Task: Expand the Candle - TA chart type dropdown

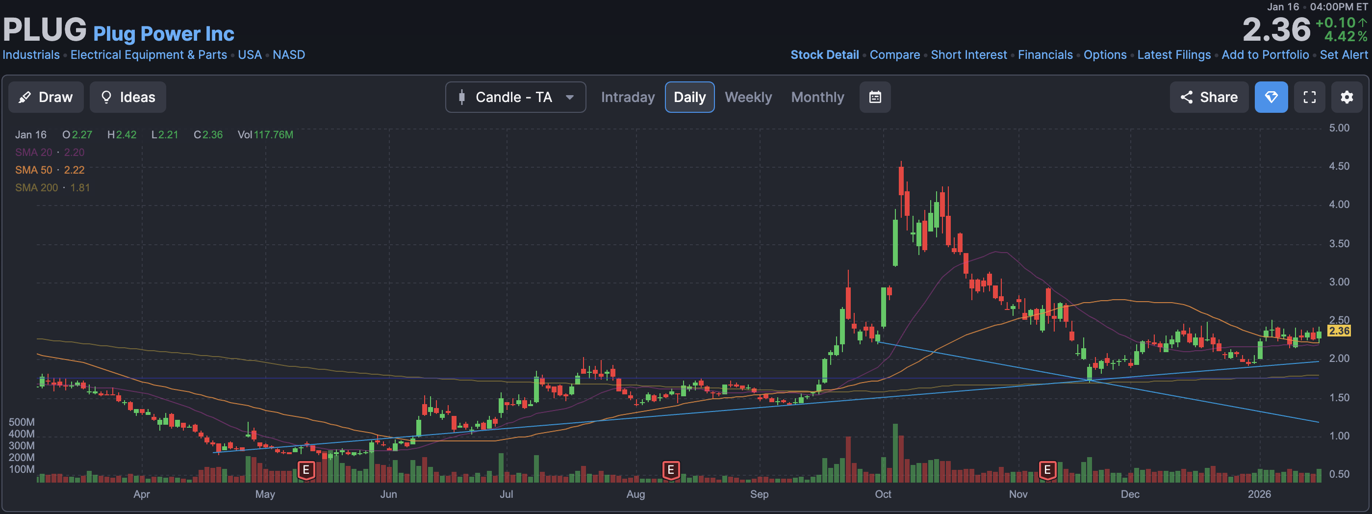Action: [515, 97]
